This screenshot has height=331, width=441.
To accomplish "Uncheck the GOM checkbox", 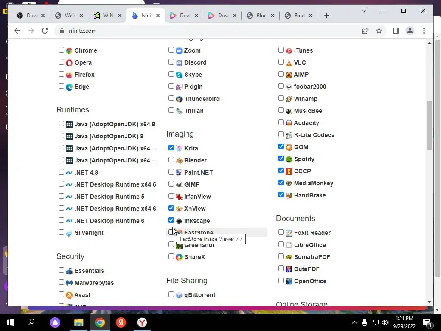I will pyautogui.click(x=281, y=147).
